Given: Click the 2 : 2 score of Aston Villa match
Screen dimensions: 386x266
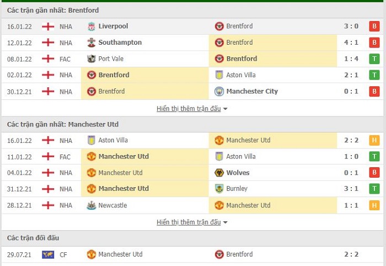Looking at the screenshot, I should click(x=351, y=140).
